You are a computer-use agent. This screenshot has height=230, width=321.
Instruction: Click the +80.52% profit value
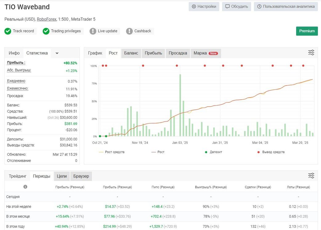coord(70,63)
